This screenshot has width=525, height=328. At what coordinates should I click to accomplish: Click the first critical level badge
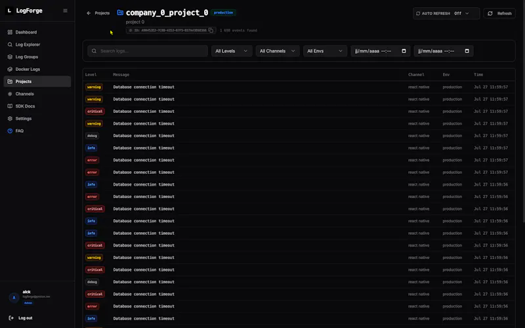tap(95, 112)
